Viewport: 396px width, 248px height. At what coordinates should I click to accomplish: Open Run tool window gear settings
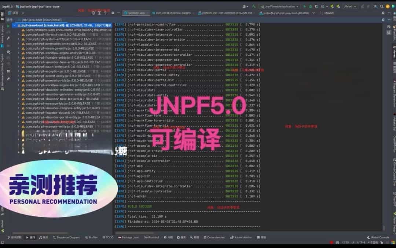(x=383, y=20)
